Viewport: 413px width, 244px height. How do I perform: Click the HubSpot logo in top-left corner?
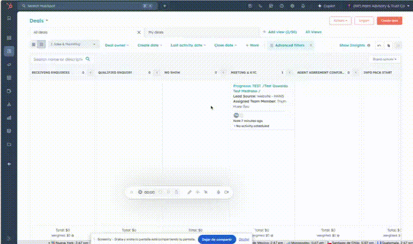click(x=9, y=6)
